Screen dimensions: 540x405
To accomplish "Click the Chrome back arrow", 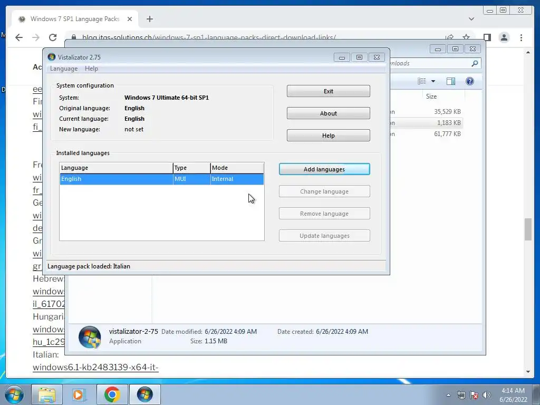I will pos(19,37).
